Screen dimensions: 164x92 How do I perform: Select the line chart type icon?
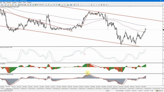point(51,5)
